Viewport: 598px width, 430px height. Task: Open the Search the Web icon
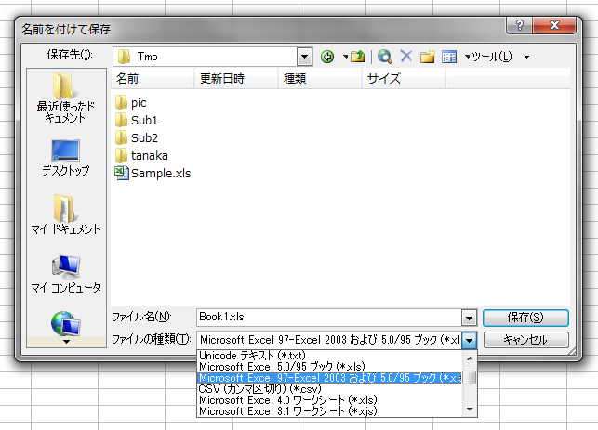pyautogui.click(x=385, y=57)
